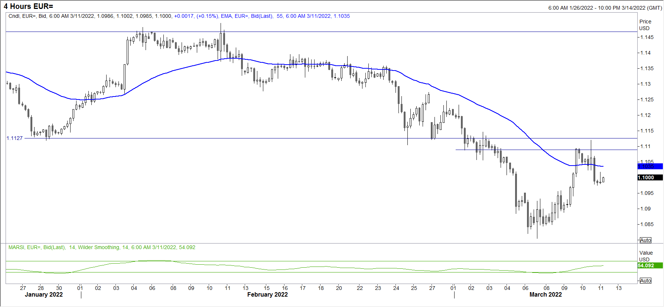Click the "January 2022" month label

click(44, 295)
